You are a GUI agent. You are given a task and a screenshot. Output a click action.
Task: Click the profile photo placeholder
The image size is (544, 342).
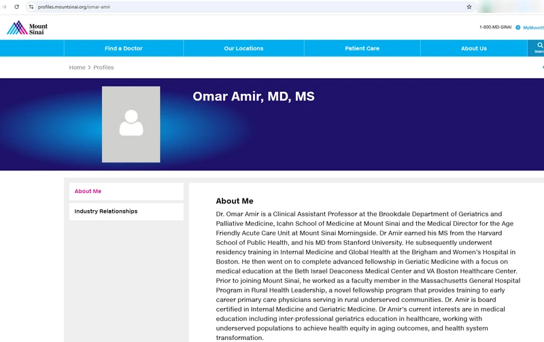(x=131, y=124)
